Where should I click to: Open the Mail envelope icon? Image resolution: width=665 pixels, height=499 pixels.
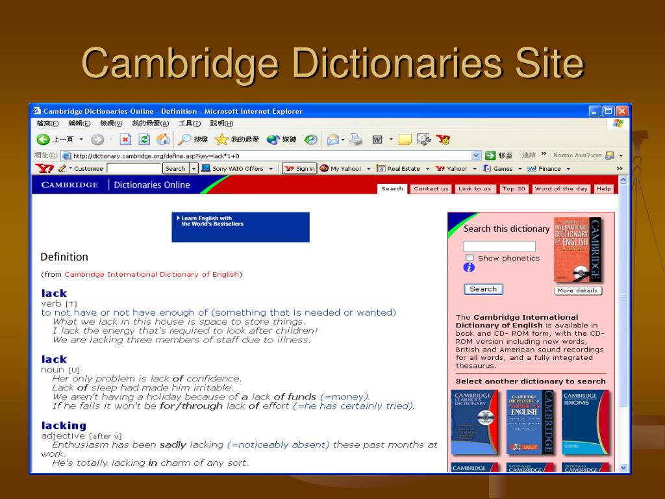click(x=333, y=139)
